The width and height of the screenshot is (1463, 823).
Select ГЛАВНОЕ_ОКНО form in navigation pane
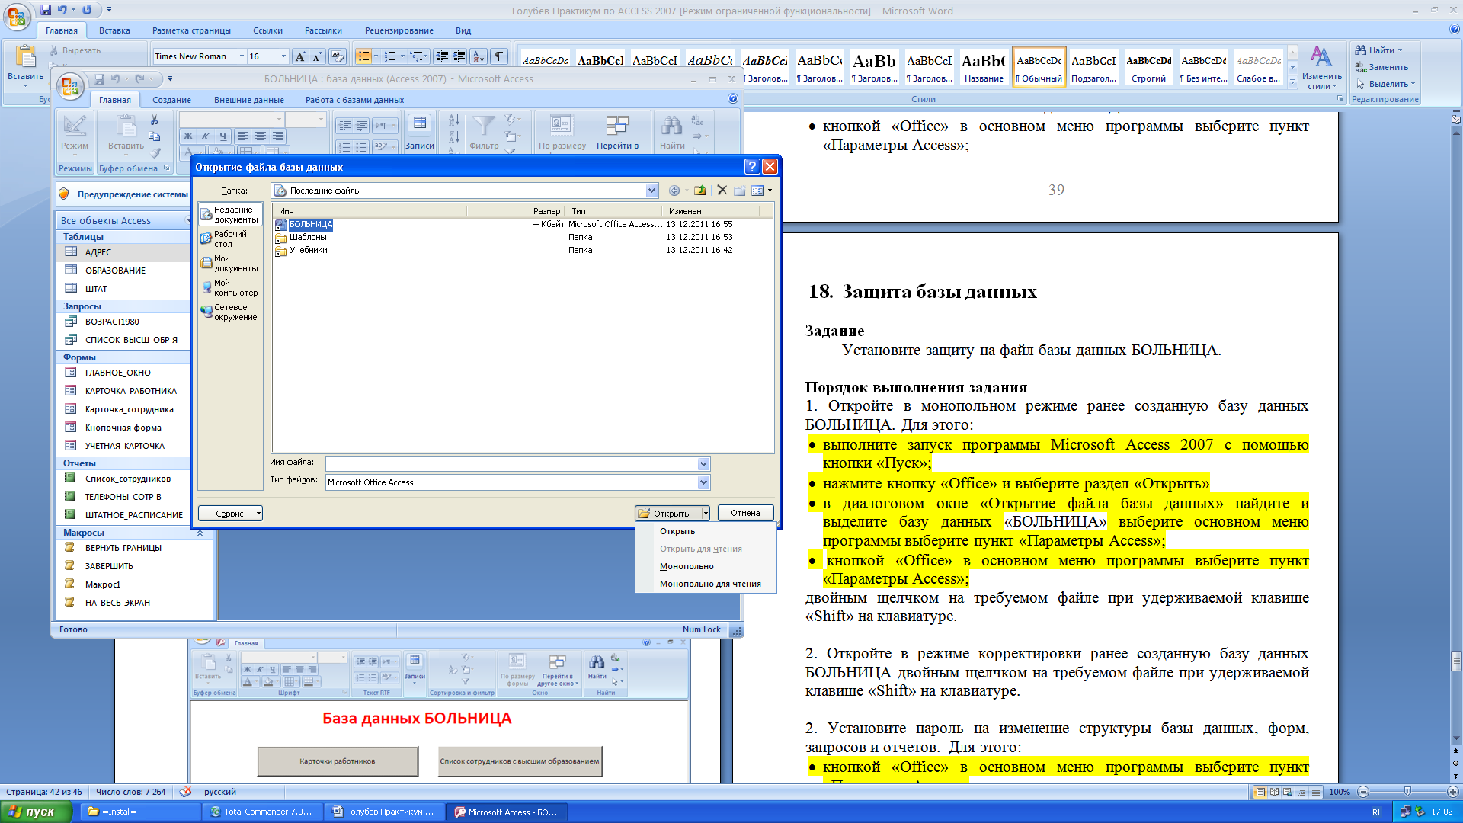click(117, 373)
